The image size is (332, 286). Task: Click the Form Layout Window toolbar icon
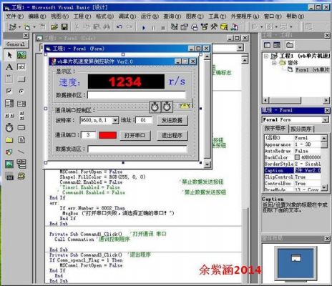tap(194, 27)
